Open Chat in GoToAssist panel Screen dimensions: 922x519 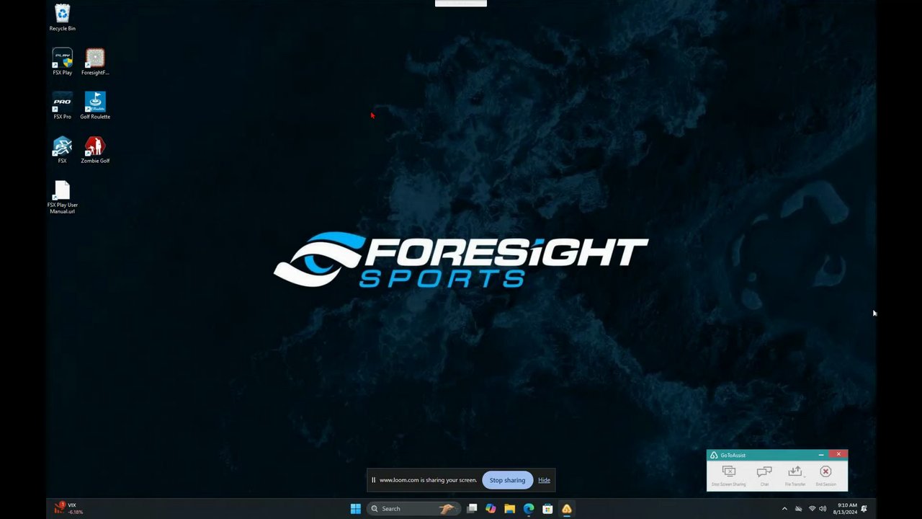(x=764, y=475)
